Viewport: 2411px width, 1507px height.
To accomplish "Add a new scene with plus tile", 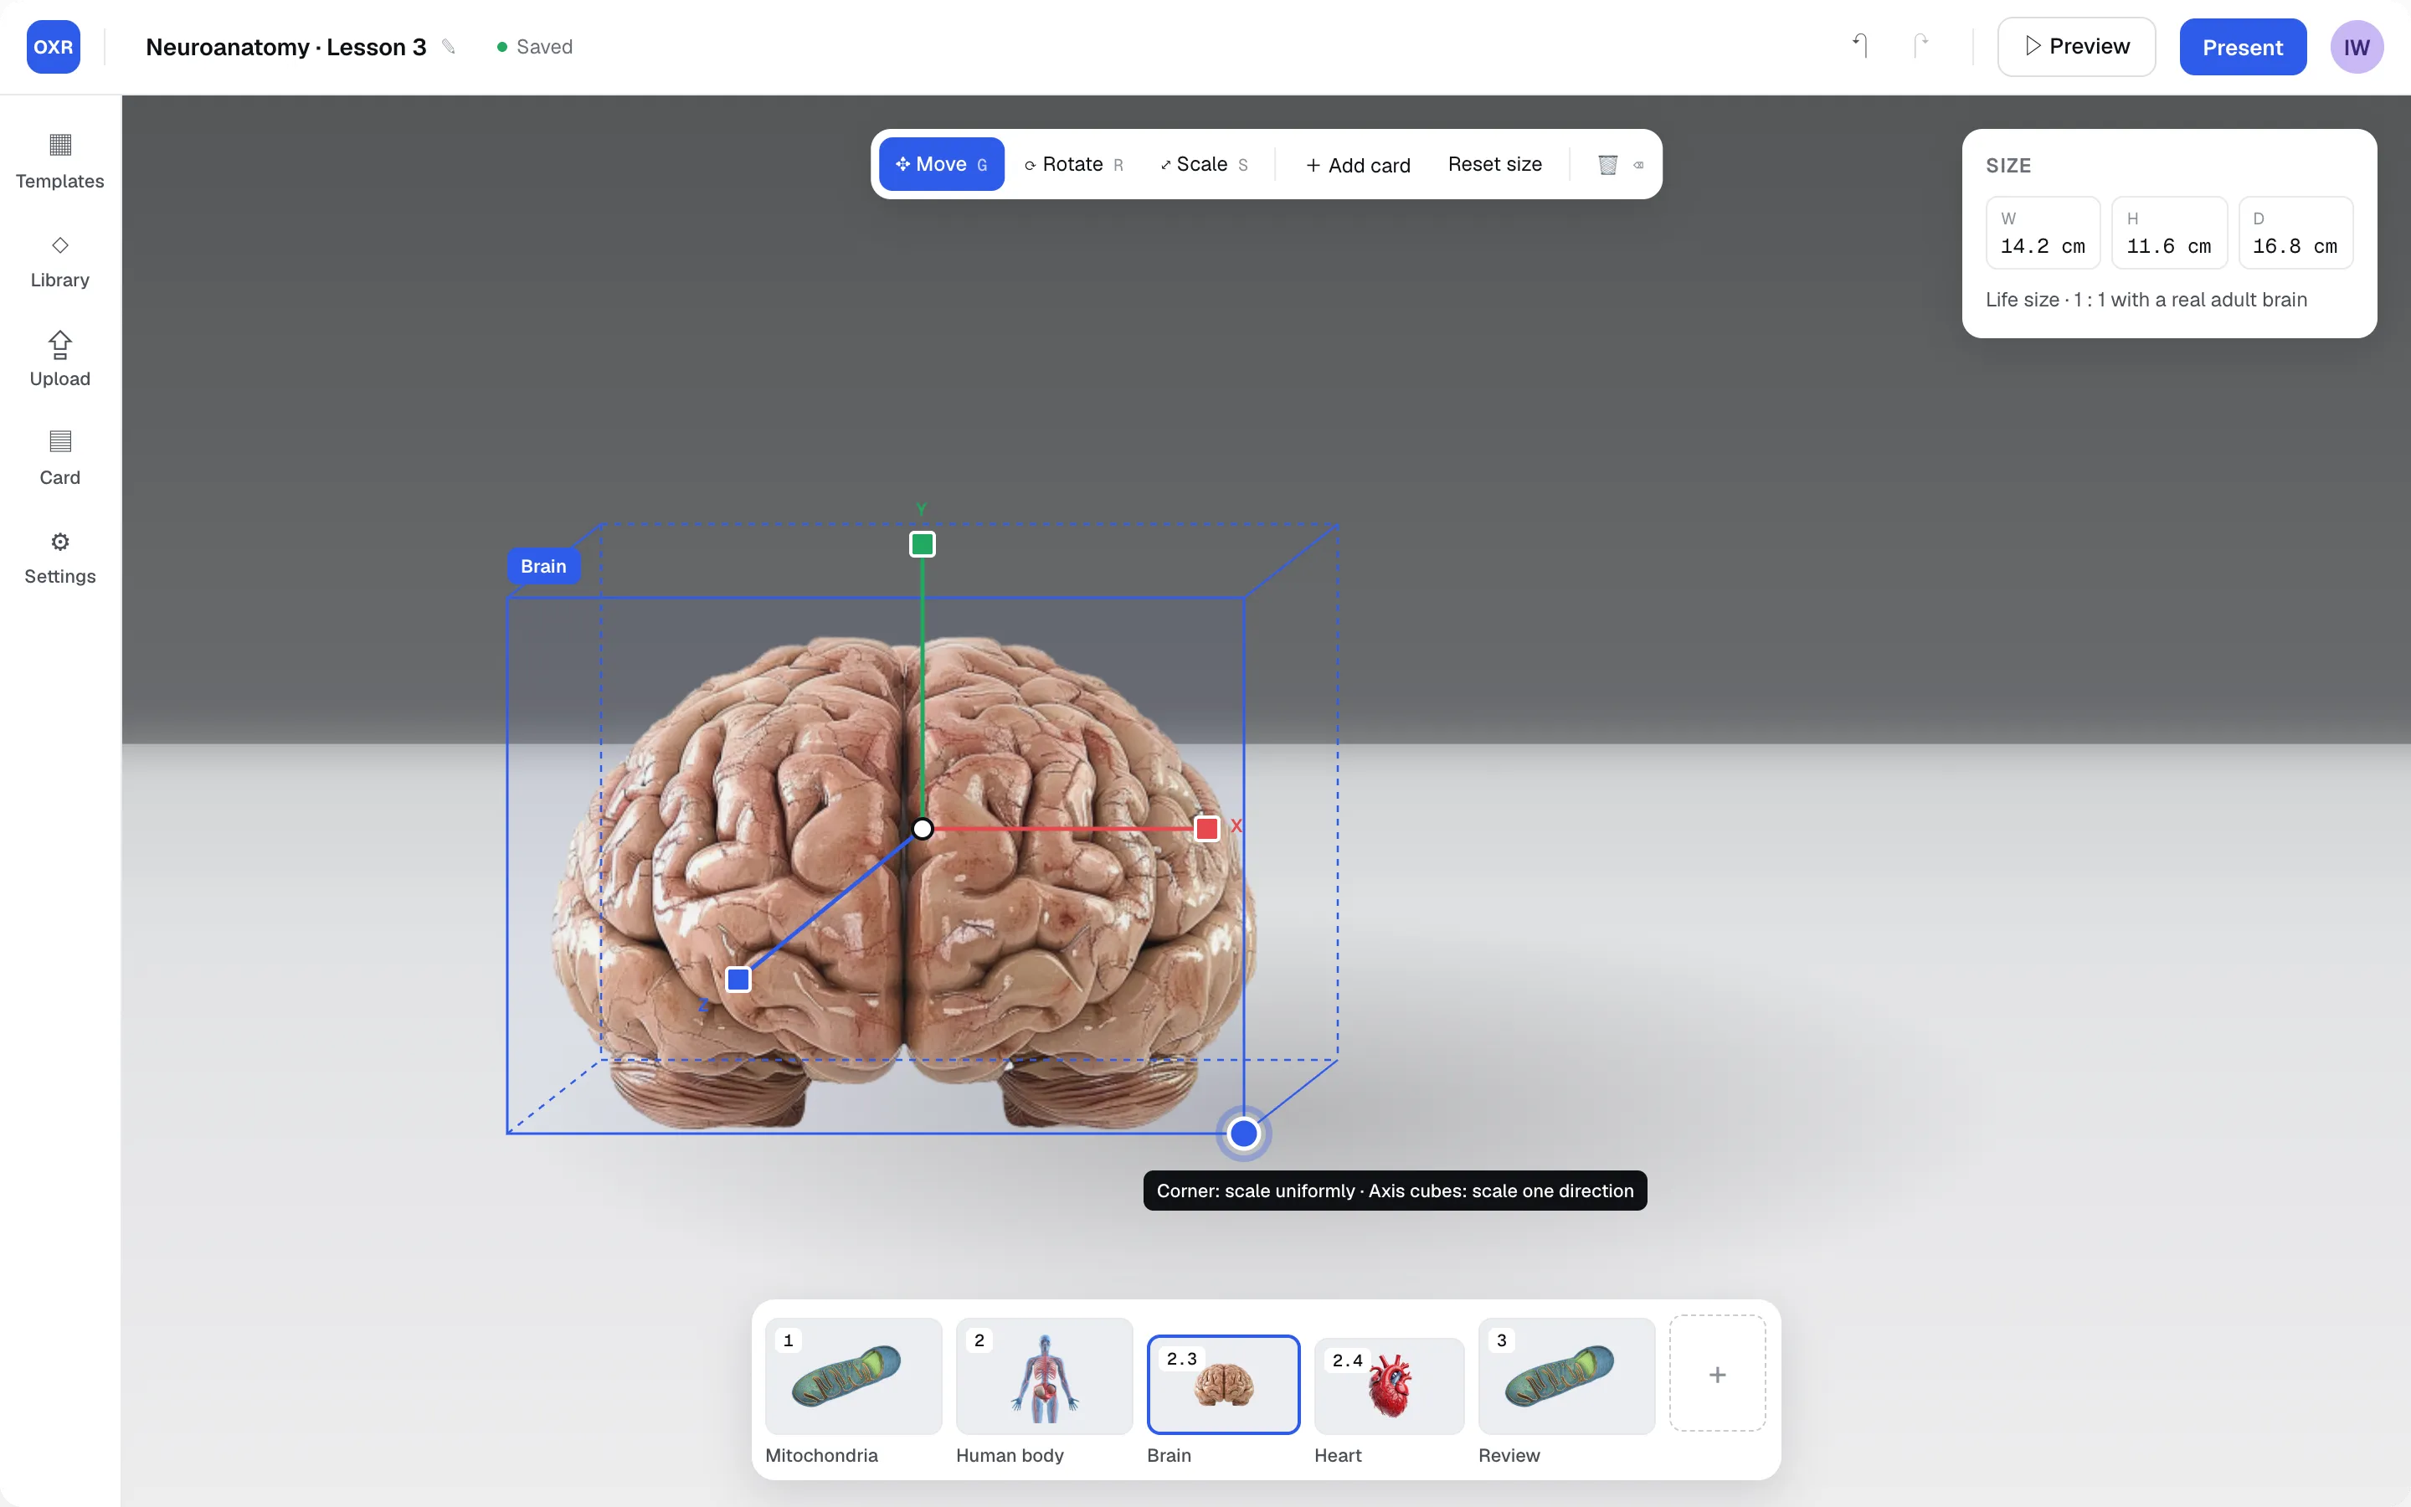I will (1718, 1373).
